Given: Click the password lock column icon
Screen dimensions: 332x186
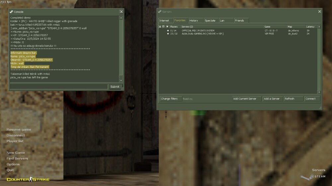Looking at the screenshot, I should (160, 26).
